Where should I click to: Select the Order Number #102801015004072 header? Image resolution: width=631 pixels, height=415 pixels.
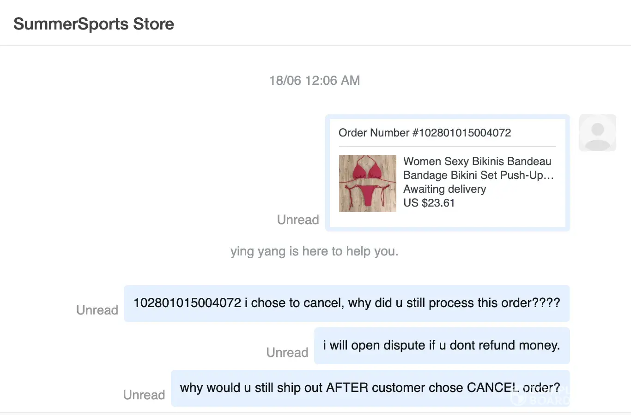click(x=425, y=133)
